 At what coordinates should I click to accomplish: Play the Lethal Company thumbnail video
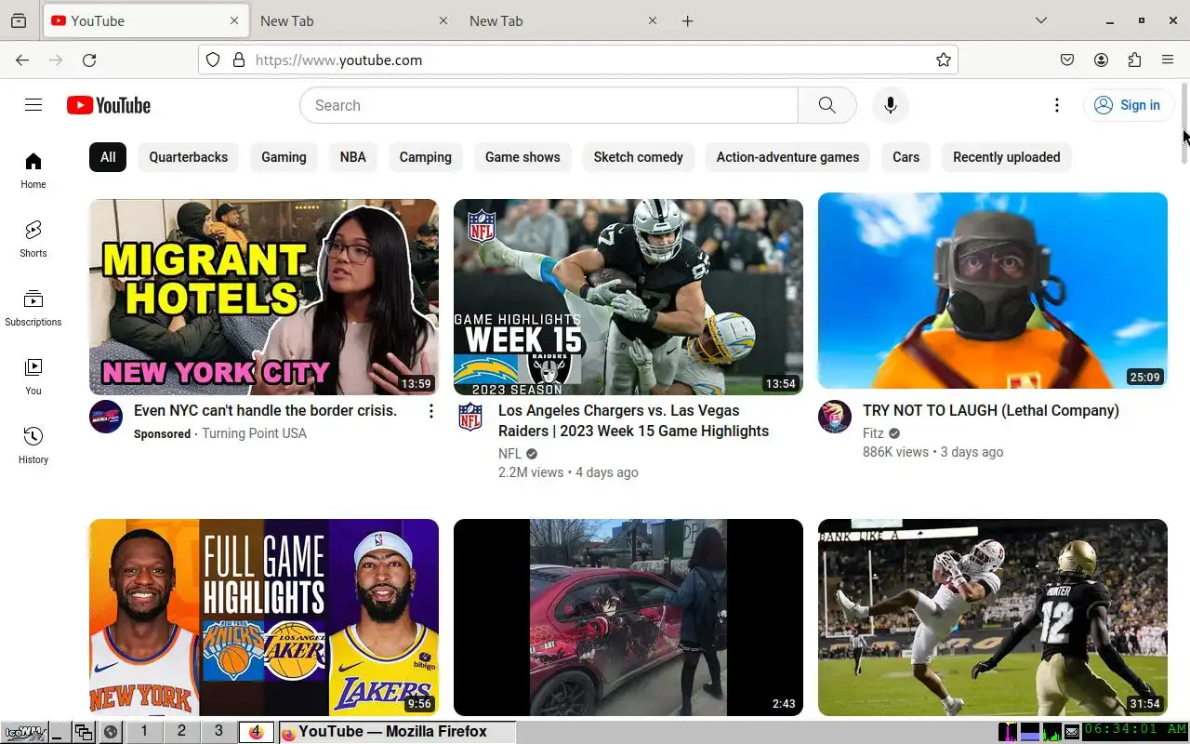click(993, 290)
